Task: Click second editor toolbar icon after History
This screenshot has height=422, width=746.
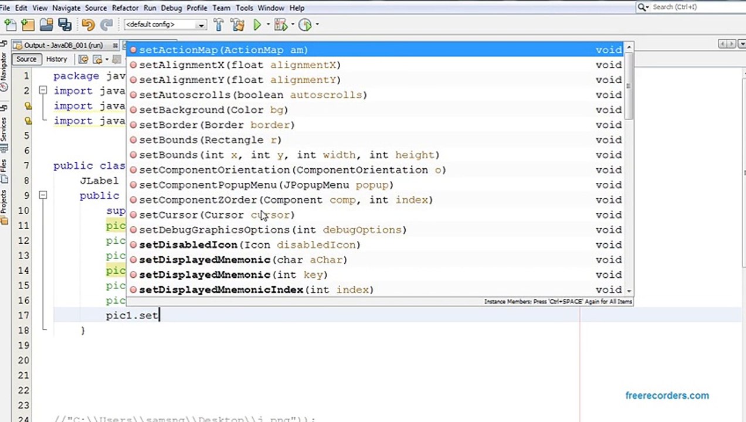Action: pyautogui.click(x=97, y=59)
